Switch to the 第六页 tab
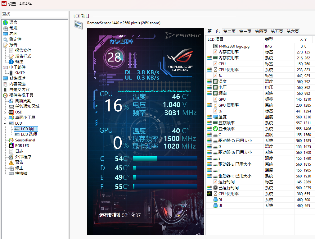Image resolution: width=315 pixels, height=239 pixels. (293, 31)
